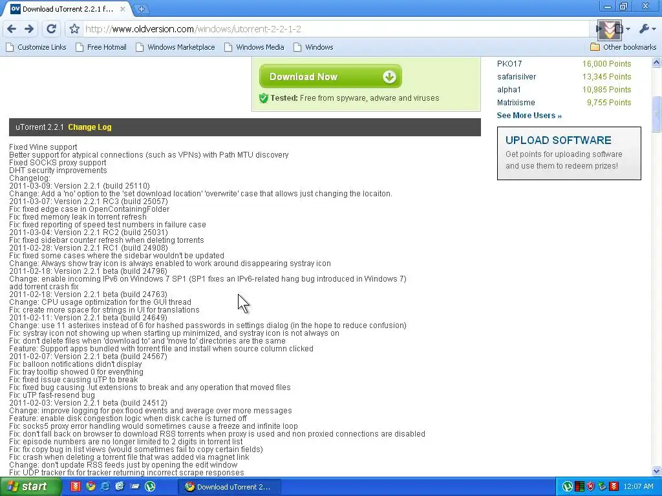Click the 16,000 Points value
662x496 pixels.
point(606,64)
